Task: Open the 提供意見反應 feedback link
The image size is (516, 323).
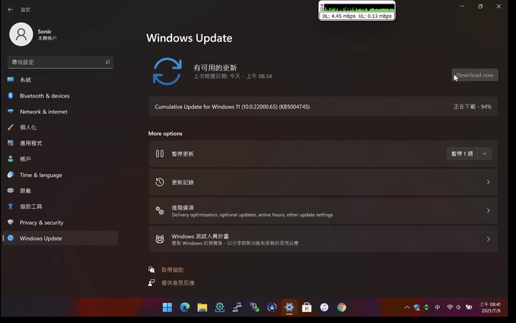Action: [178, 283]
